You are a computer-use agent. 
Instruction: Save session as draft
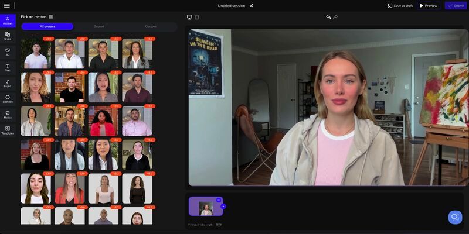tap(400, 5)
